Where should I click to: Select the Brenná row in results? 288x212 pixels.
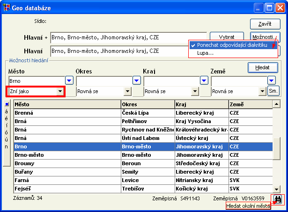click(x=143, y=113)
